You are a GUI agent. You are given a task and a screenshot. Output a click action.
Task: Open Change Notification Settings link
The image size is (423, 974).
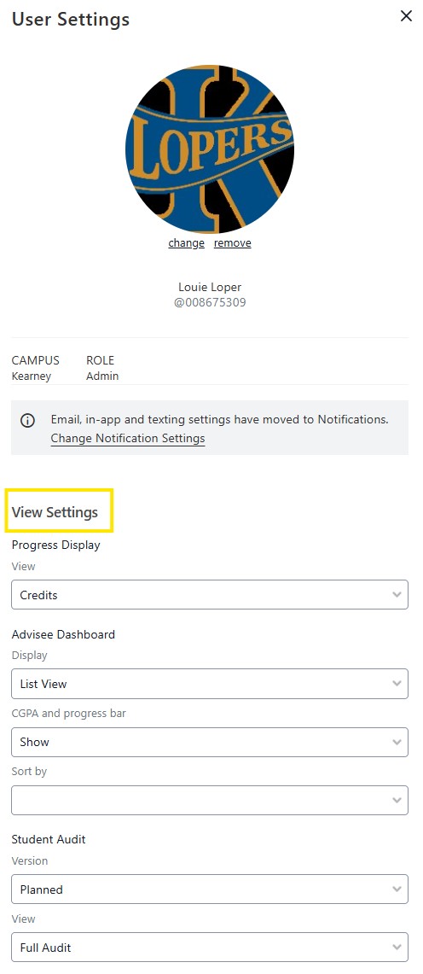(x=128, y=439)
